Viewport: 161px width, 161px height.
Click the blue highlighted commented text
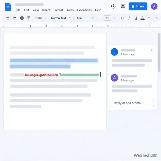point(54,63)
